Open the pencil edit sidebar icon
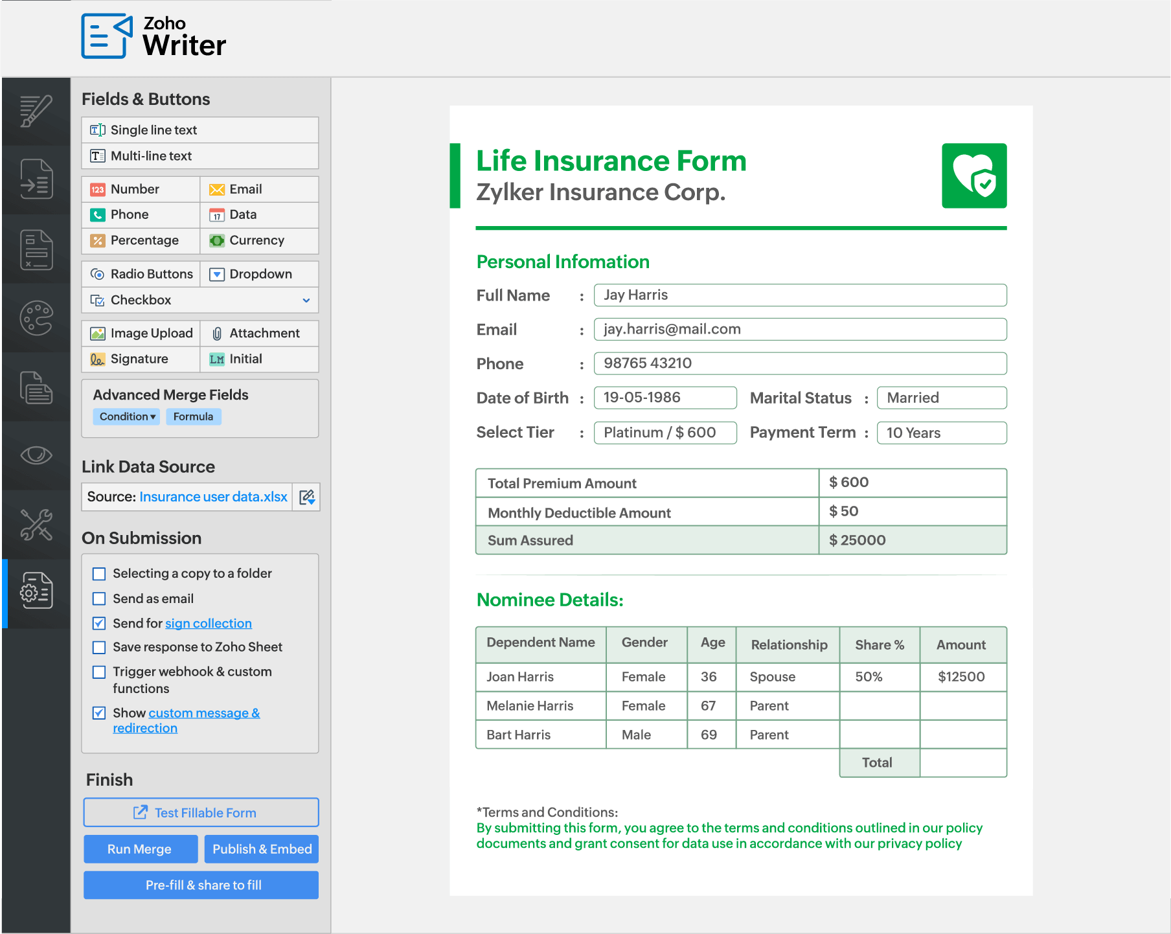Image resolution: width=1171 pixels, height=934 pixels. (36, 111)
